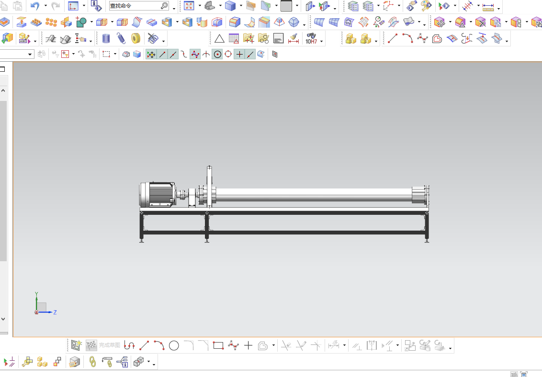Open the Measure Distance dropdown arrow
Viewport: 542px width, 377px height.
[498, 8]
